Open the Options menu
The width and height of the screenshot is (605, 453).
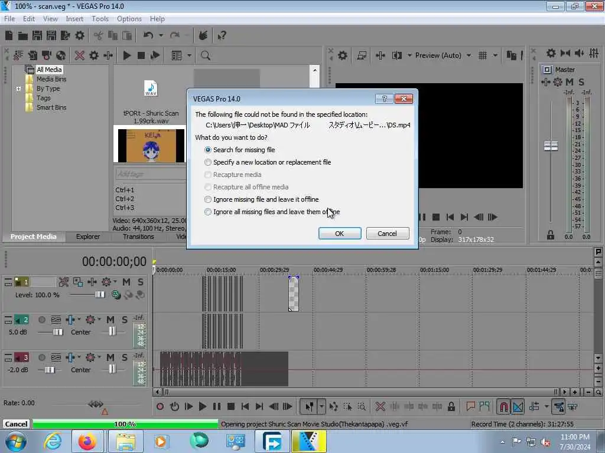point(129,19)
